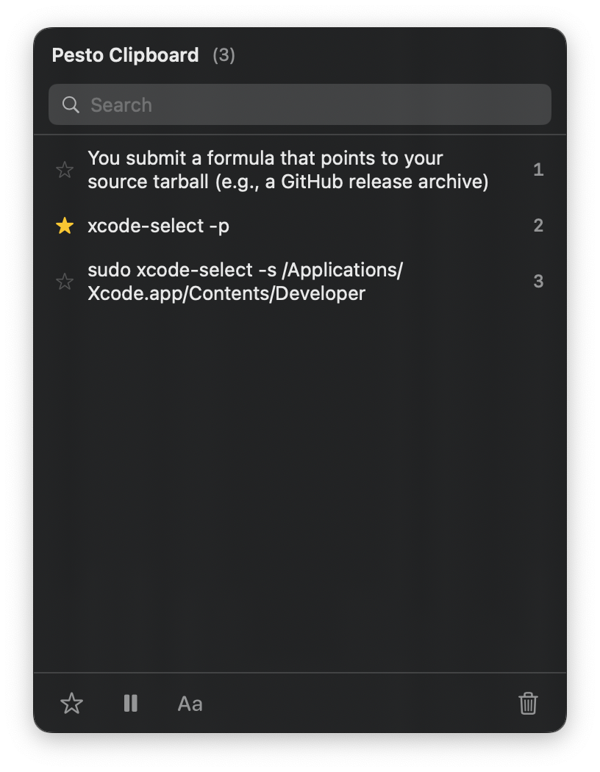Click the star icon next to the formula snippet

64,169
